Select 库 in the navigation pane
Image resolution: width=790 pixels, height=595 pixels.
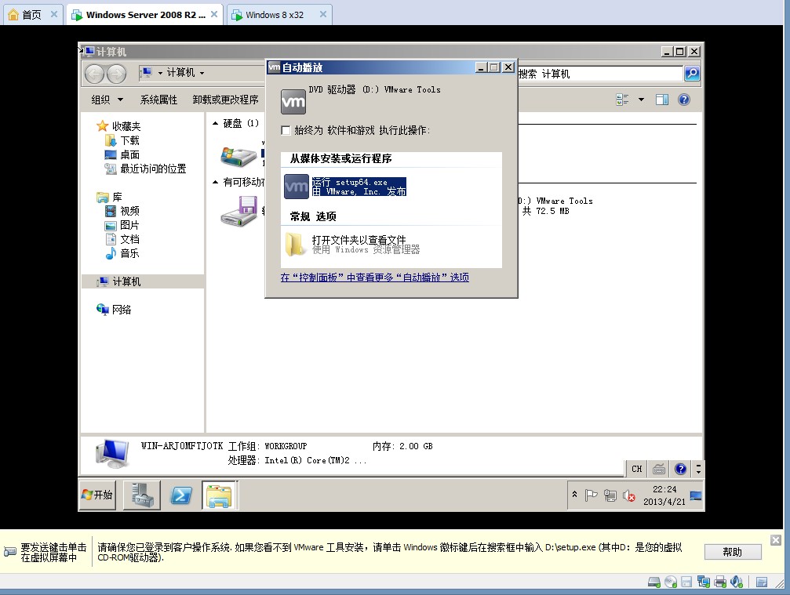(x=109, y=197)
